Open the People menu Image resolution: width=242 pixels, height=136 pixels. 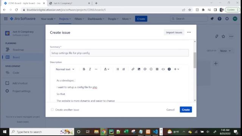click(113, 19)
